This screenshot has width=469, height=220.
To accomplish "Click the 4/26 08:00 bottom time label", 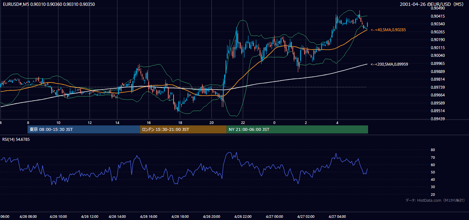I will tap(28, 217).
